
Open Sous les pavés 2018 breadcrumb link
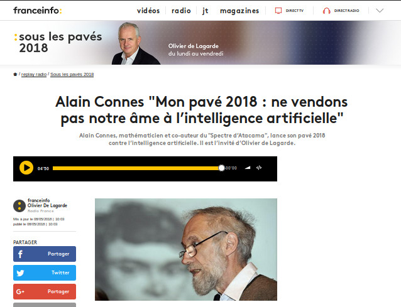(x=72, y=74)
